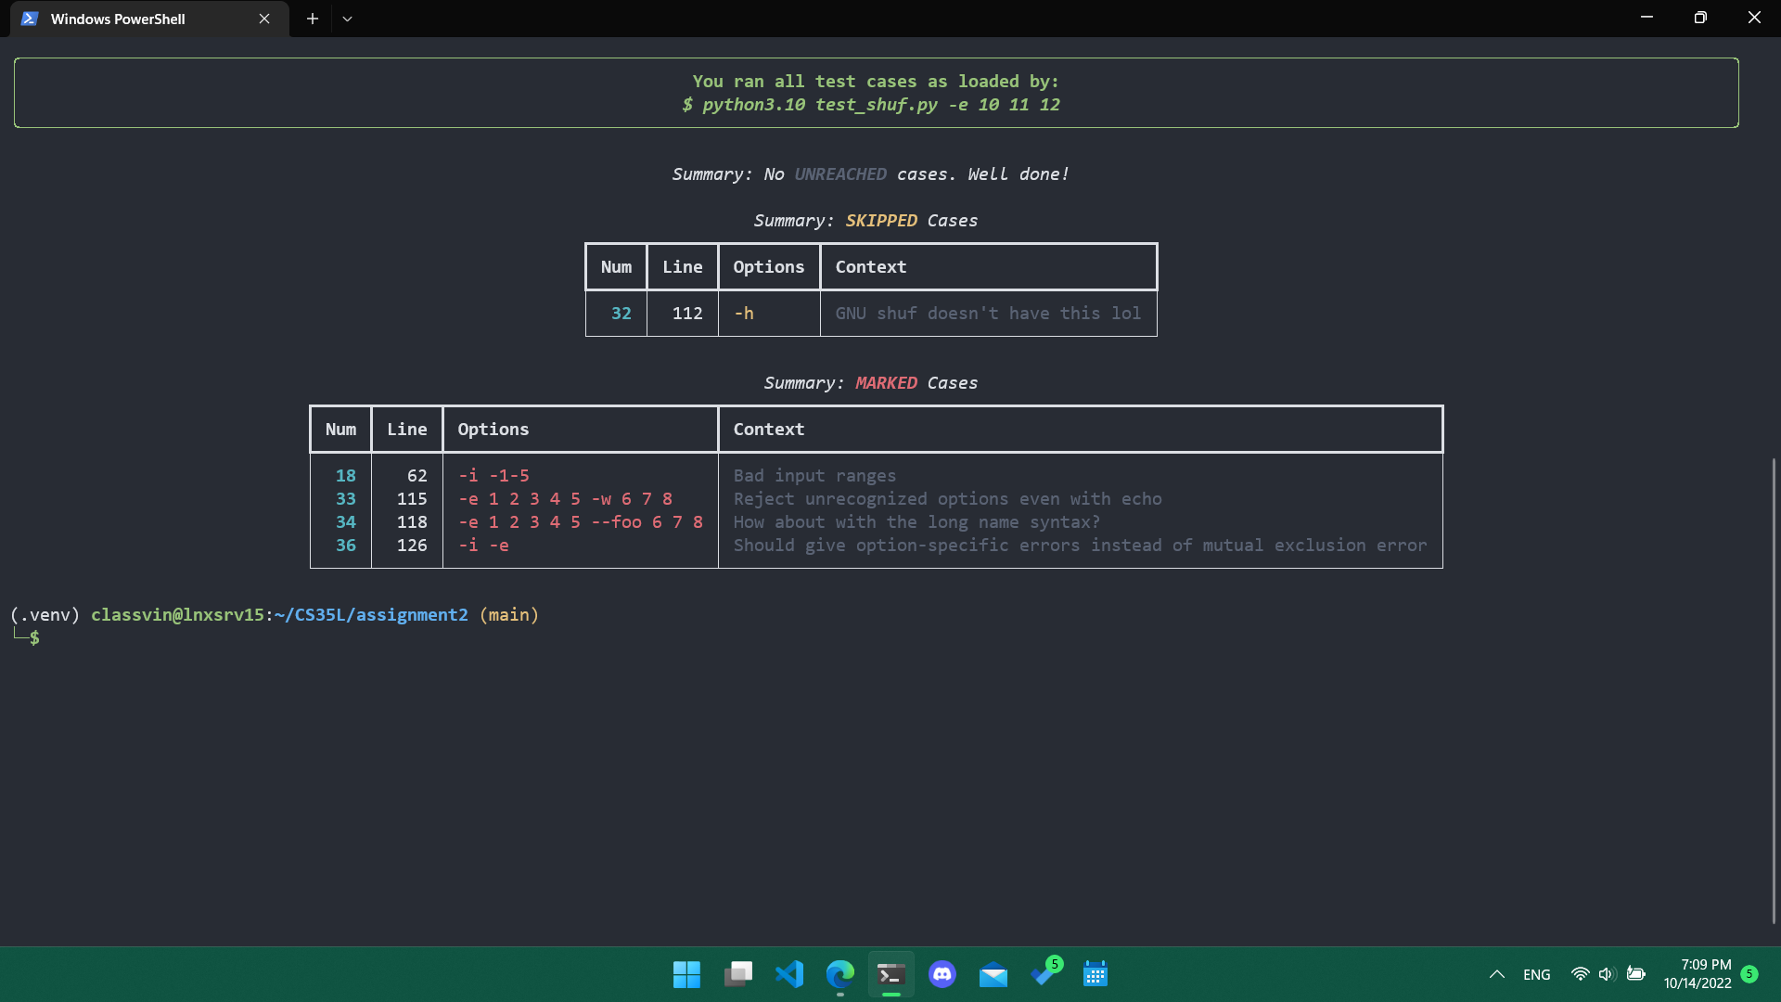This screenshot has width=1781, height=1002.
Task: Click the Terminal icon in the taskbar
Action: 891,974
